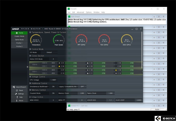Image resolution: width=176 pixels, height=121 pixels.
Task: Collapse the Memory Control section
Action: [x=30, y=90]
